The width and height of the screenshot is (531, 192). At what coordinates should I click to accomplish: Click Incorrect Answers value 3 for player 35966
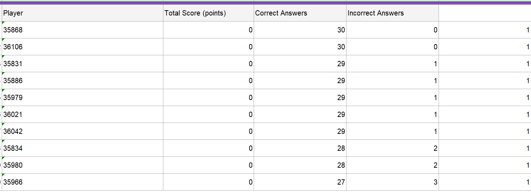392,182
